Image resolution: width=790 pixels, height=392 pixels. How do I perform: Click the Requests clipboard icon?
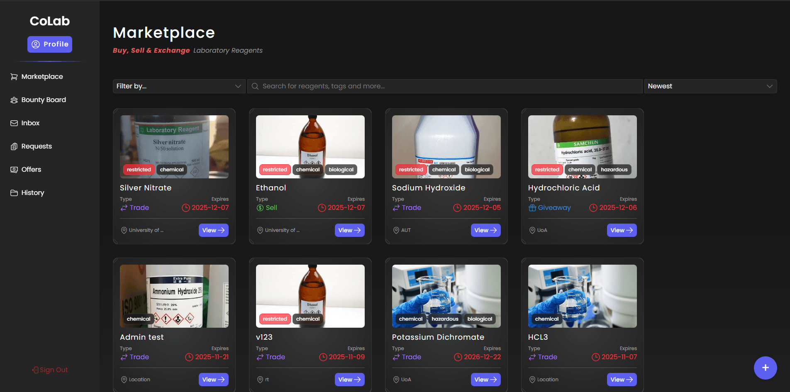[14, 146]
